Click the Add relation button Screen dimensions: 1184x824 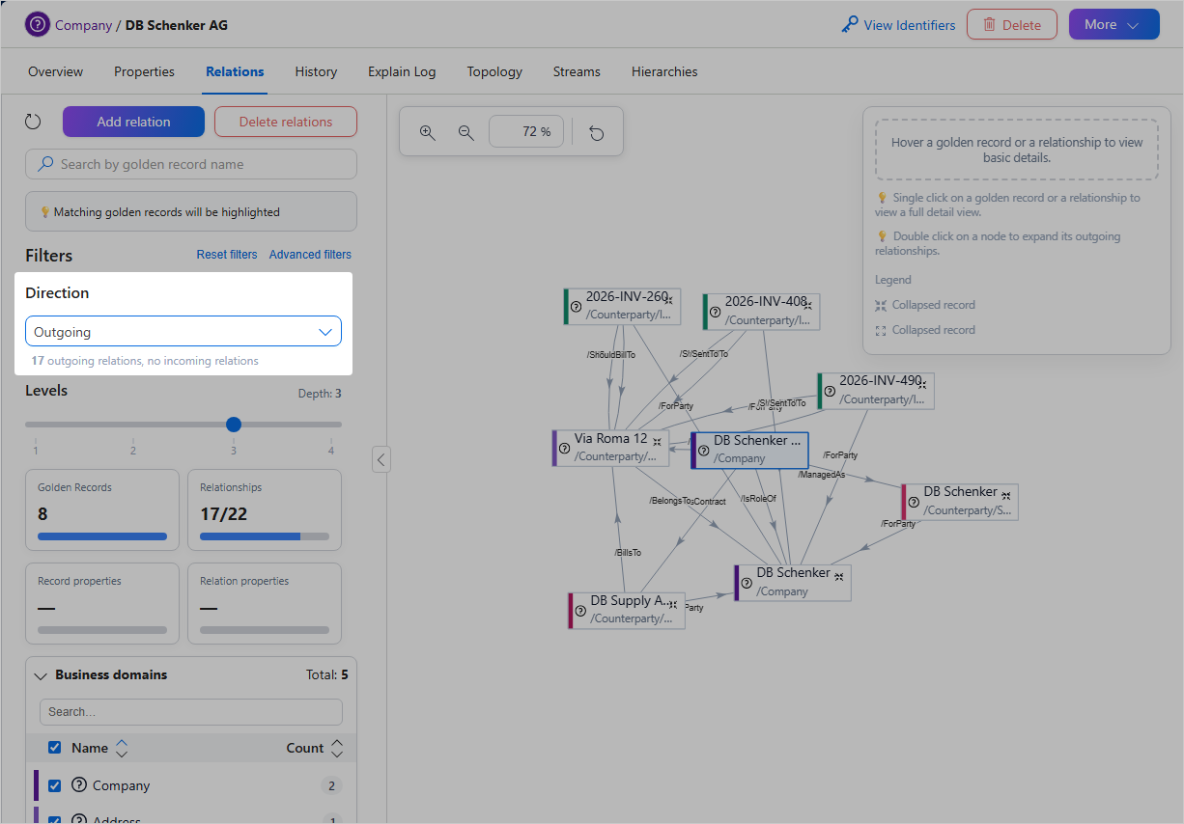click(x=133, y=122)
